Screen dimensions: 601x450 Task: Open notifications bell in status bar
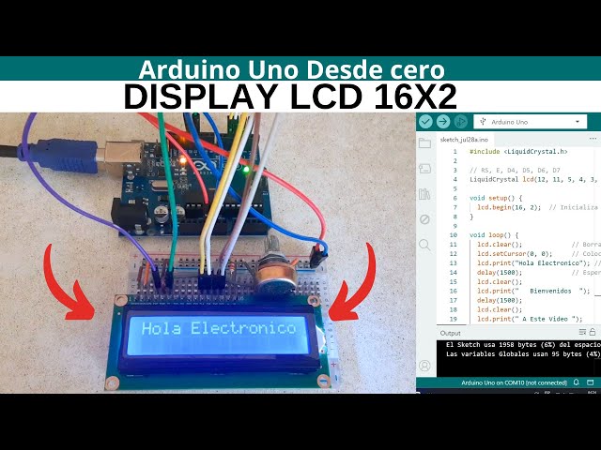[576, 382]
